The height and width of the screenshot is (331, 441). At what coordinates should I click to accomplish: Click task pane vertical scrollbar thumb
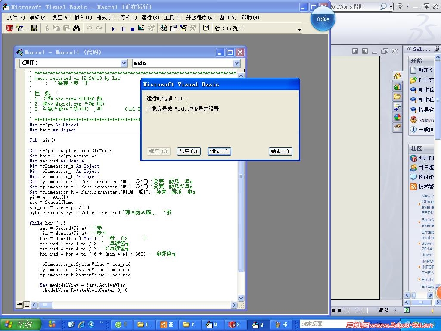(x=438, y=100)
